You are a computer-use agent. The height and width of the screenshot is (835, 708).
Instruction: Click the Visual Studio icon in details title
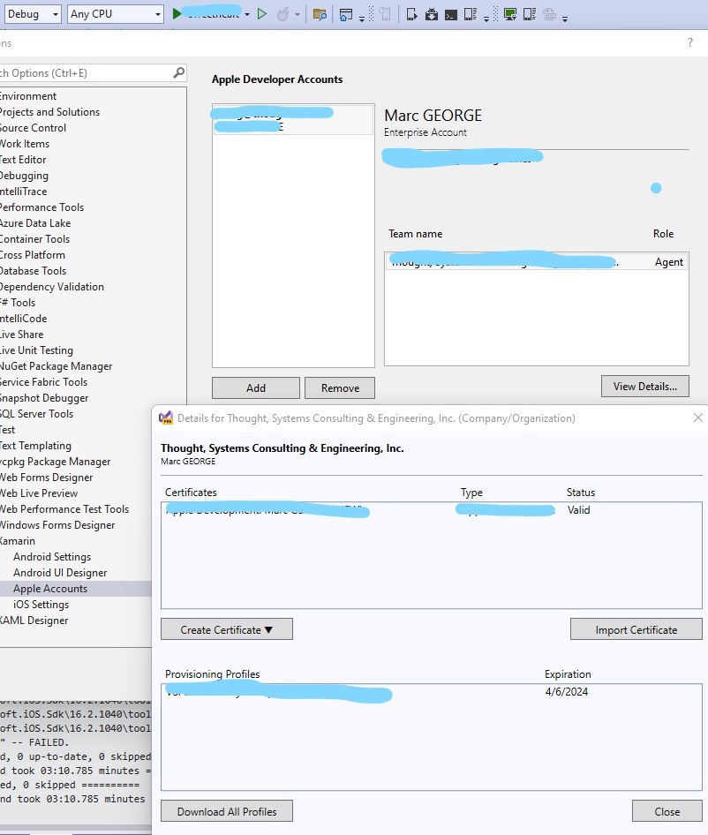tap(166, 417)
